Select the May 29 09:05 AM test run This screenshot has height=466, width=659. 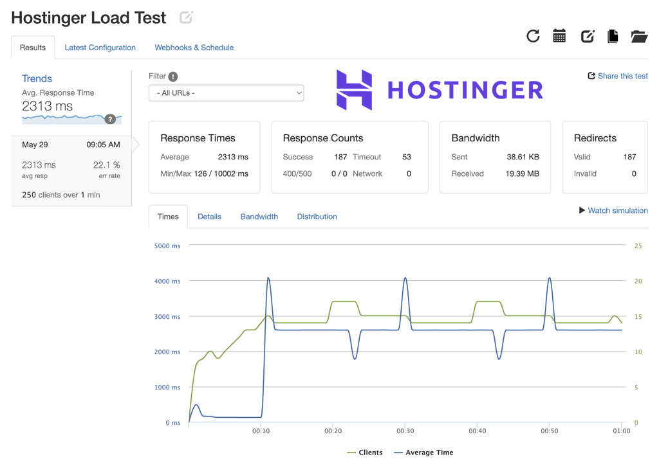pyautogui.click(x=71, y=170)
